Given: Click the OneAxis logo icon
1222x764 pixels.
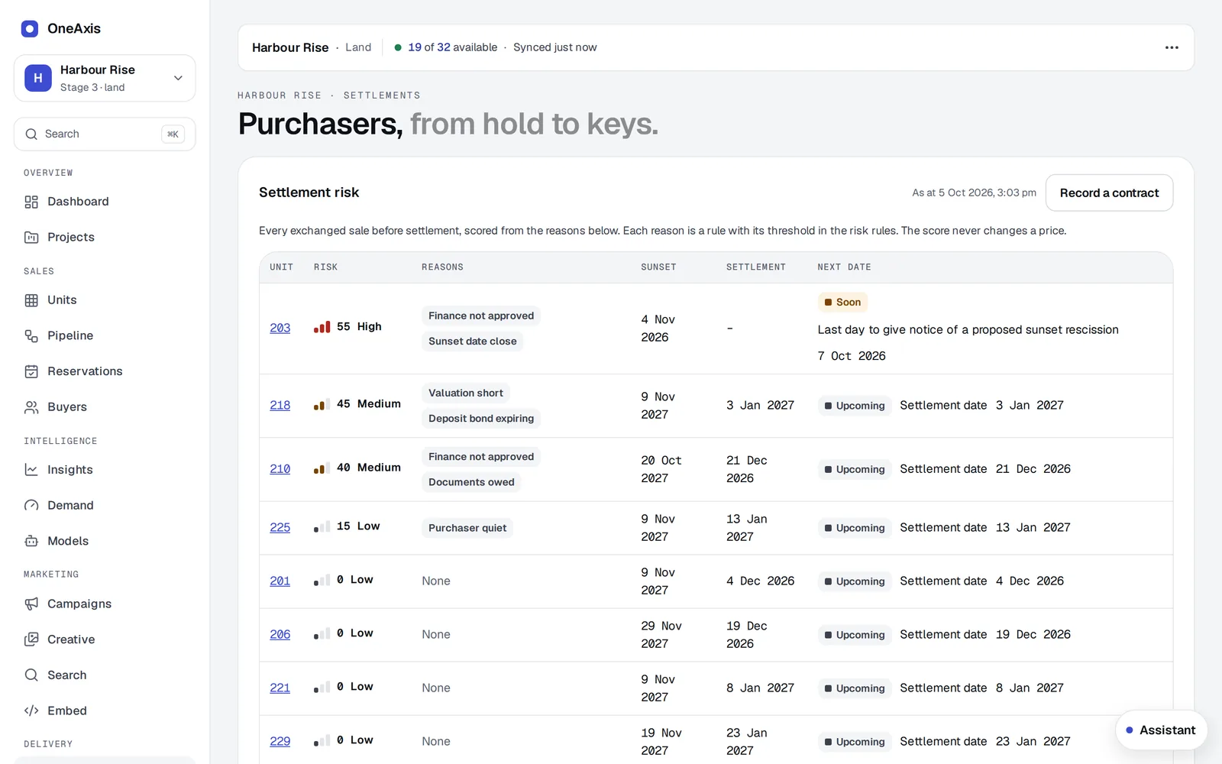Looking at the screenshot, I should click(x=30, y=29).
